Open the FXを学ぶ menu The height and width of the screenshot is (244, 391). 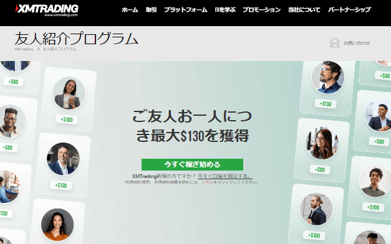pyautogui.click(x=225, y=10)
